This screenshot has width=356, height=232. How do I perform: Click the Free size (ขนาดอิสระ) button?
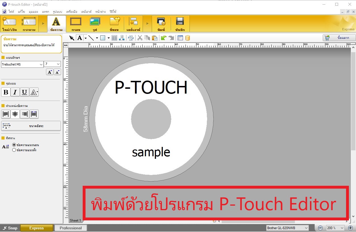pos(31,126)
